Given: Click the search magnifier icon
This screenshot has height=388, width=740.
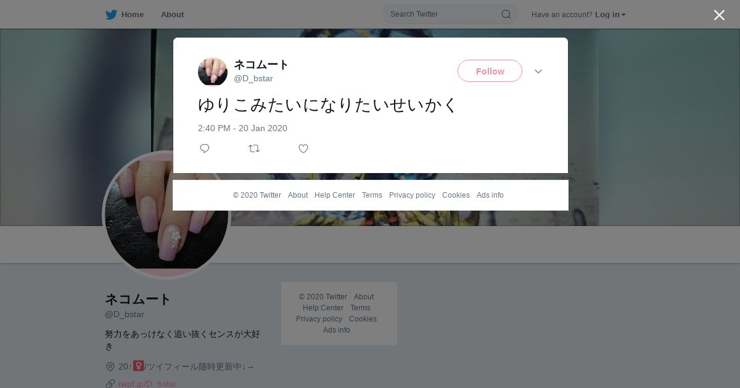Looking at the screenshot, I should (506, 14).
